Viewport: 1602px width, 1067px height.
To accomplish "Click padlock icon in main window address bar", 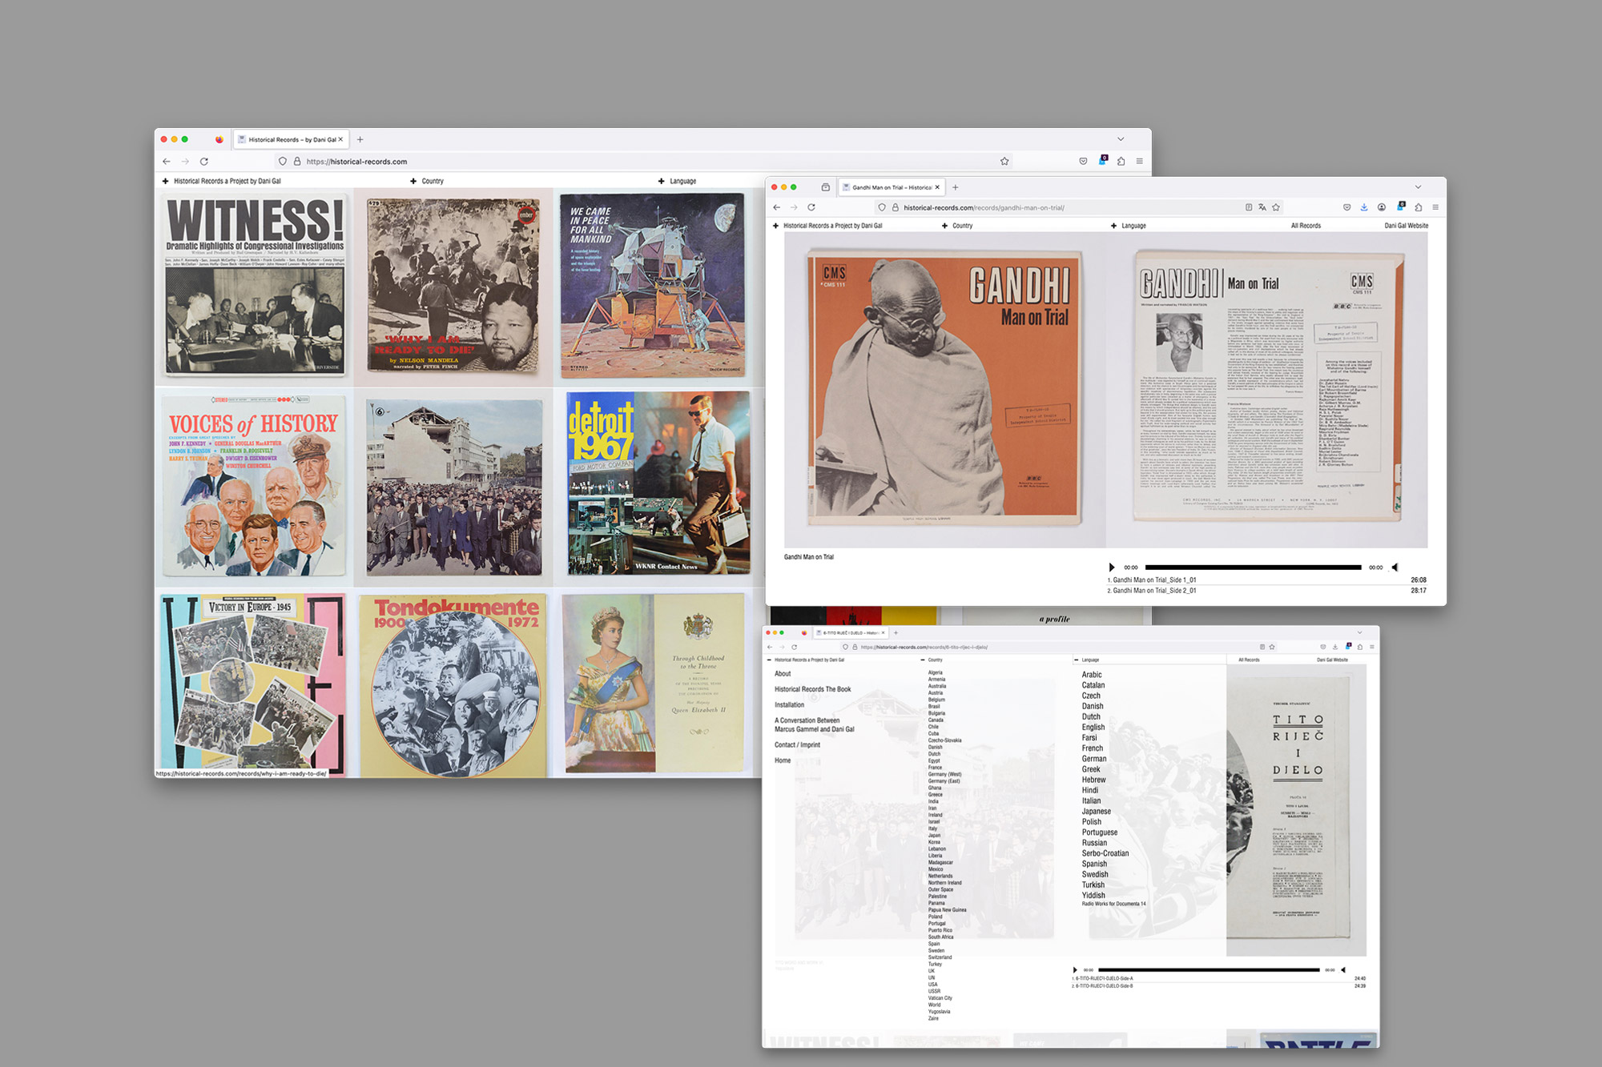I will (x=296, y=162).
